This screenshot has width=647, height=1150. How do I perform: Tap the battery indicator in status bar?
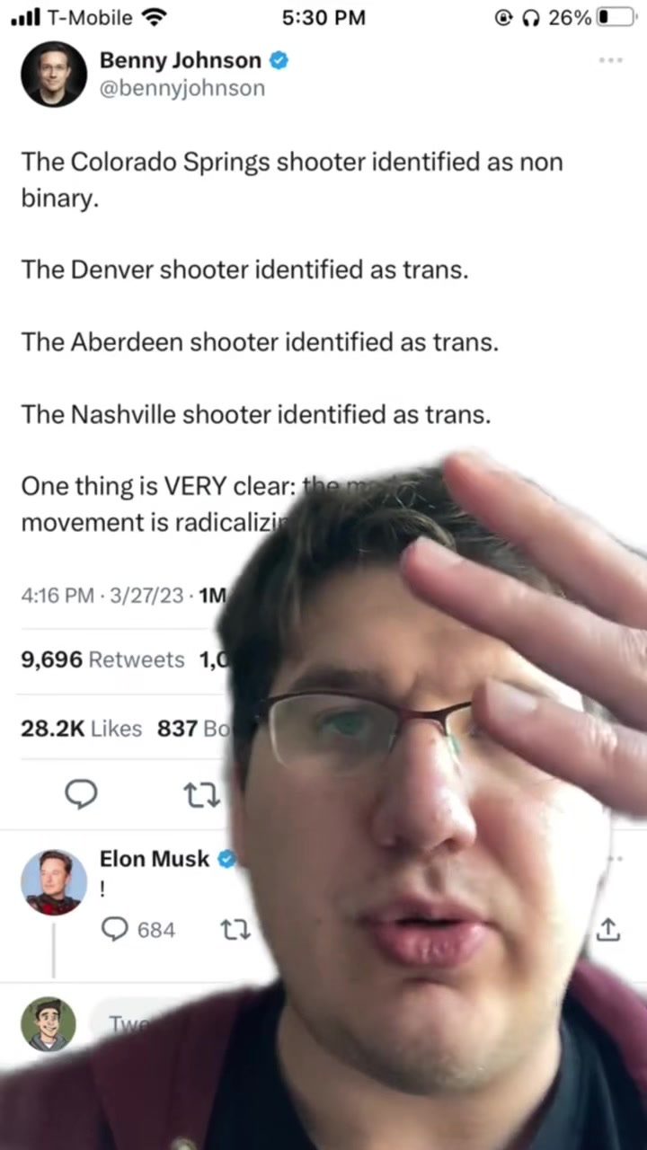616,18
